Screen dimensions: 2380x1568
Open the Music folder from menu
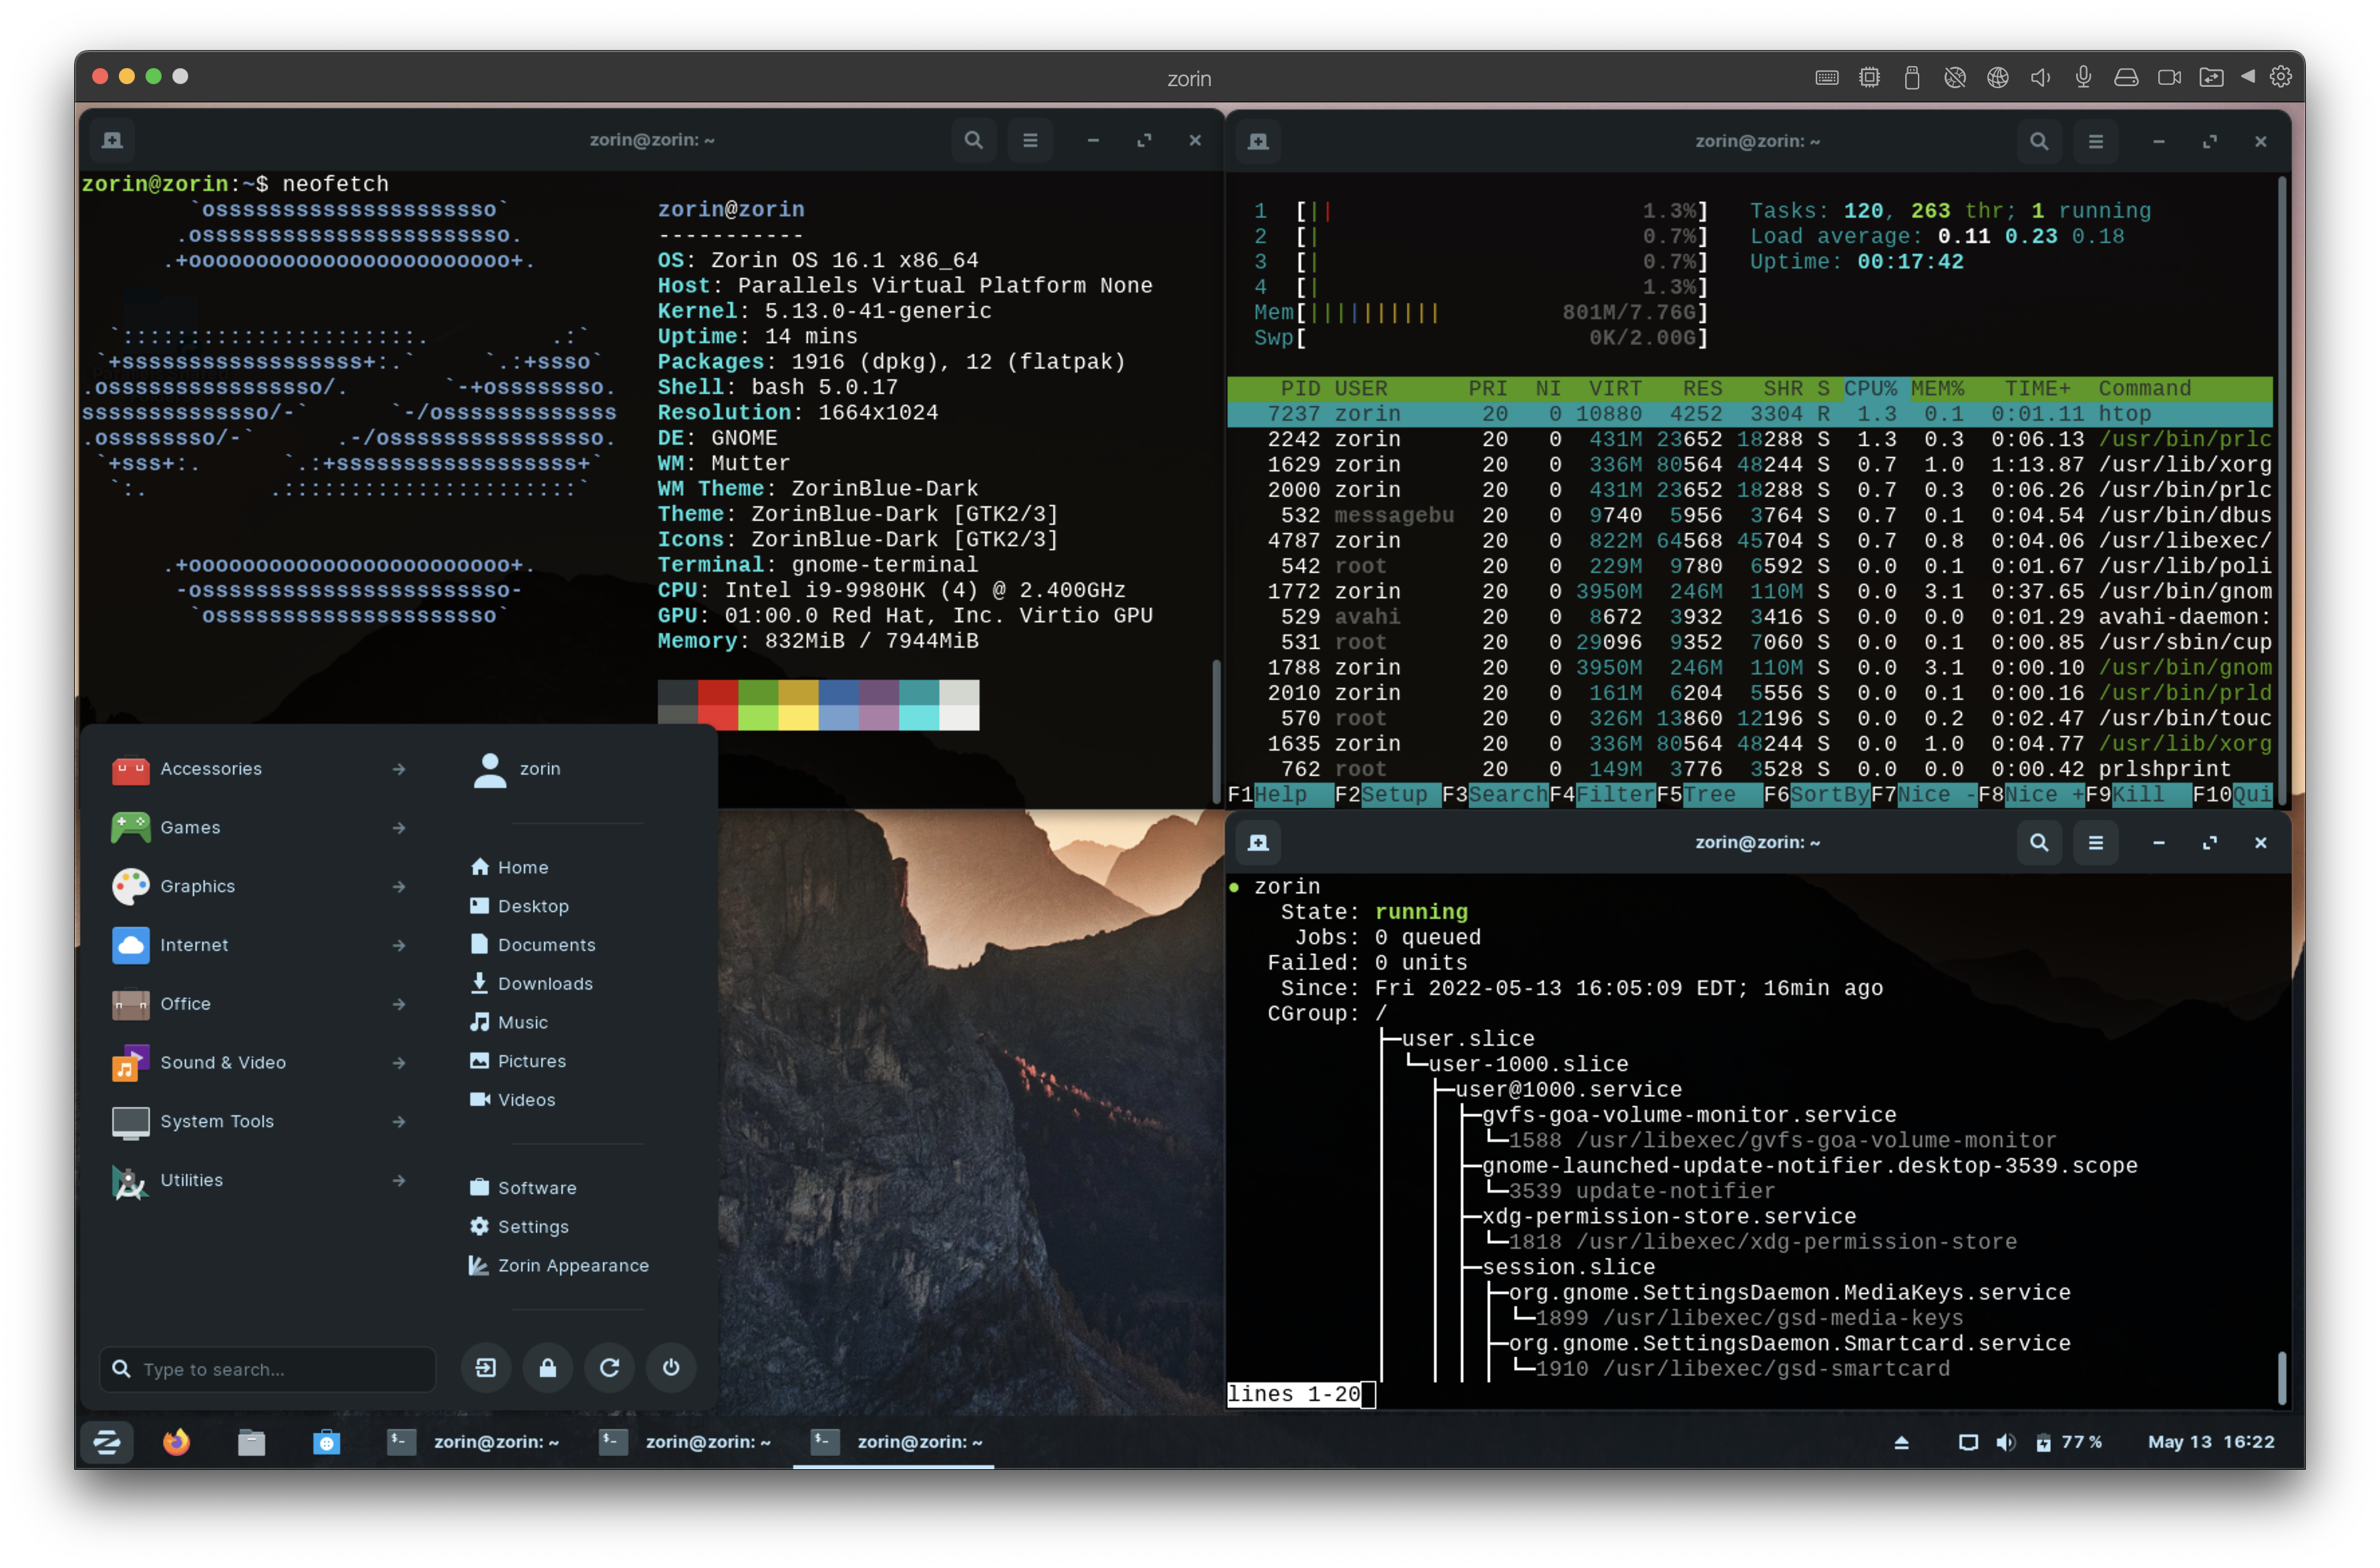[x=509, y=1022]
